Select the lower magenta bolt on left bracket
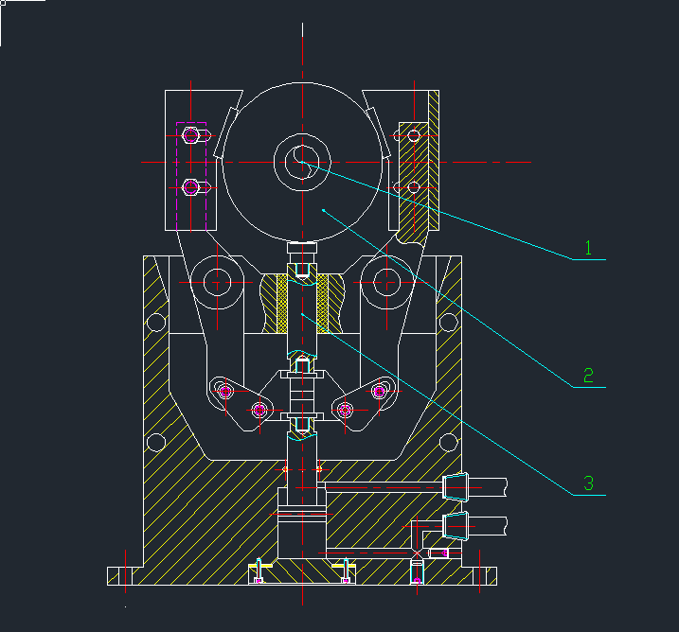The height and width of the screenshot is (632, 679). pyautogui.click(x=191, y=187)
